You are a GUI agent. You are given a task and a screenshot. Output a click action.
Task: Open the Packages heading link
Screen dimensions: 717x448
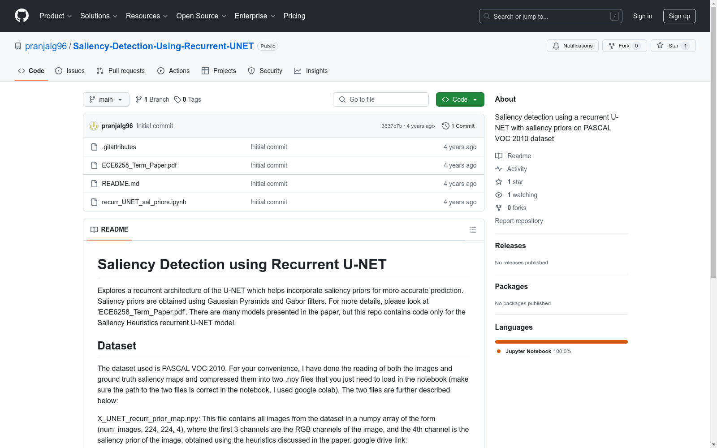coord(511,286)
